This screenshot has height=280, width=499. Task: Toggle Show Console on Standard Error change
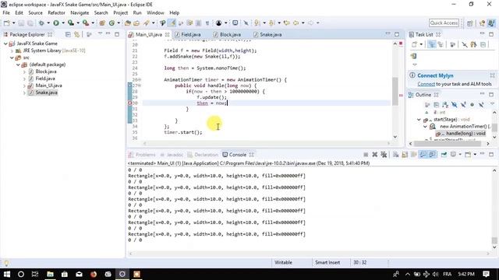pyautogui.click(x=432, y=155)
